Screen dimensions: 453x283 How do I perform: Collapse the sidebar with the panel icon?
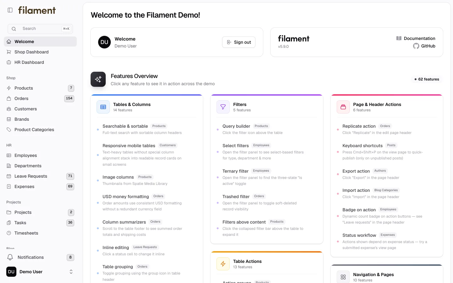10,10
